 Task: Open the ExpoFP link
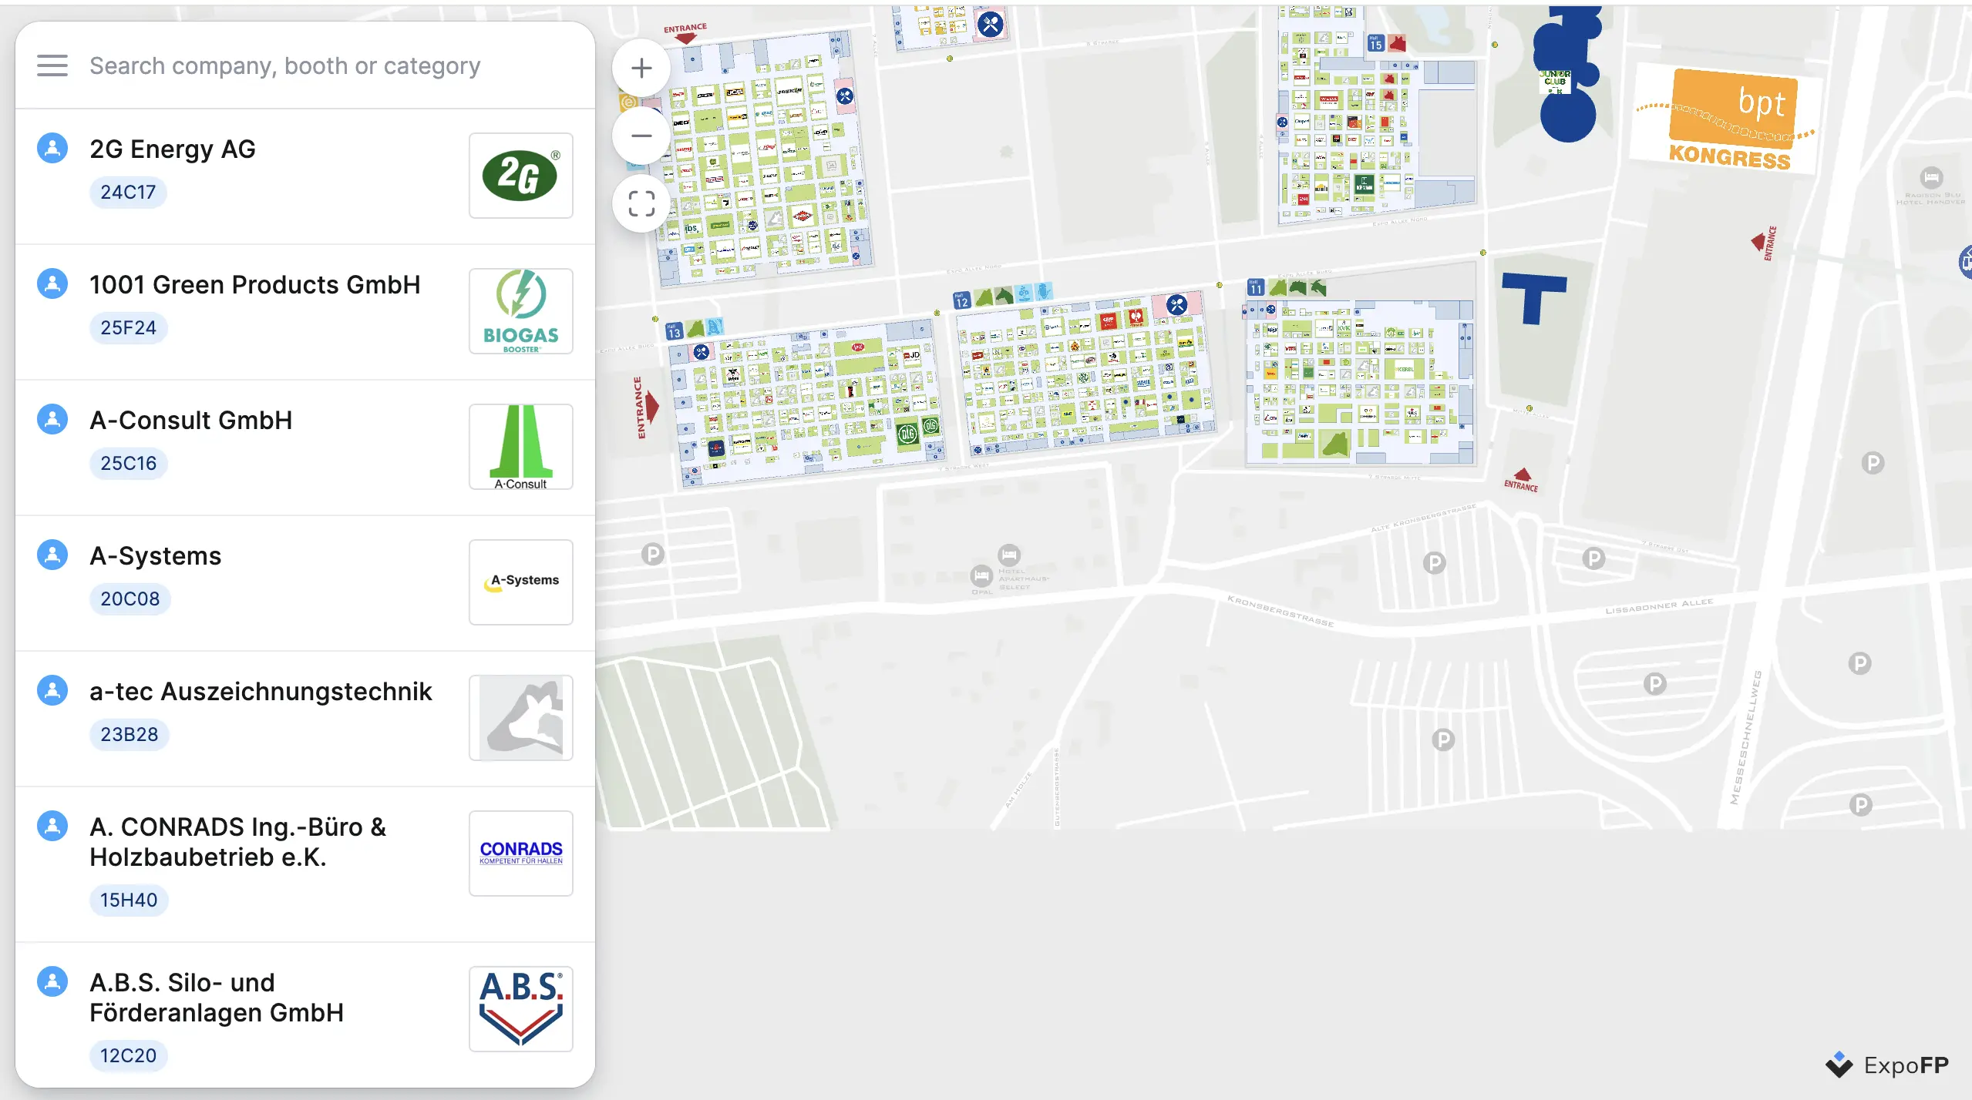point(1887,1065)
